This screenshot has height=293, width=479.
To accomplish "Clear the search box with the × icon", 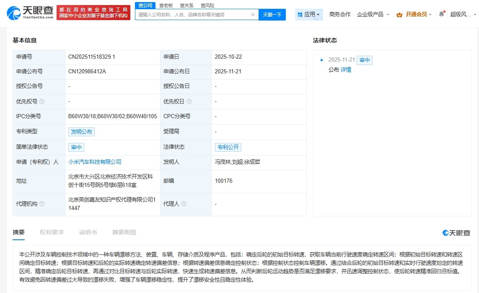I will (253, 14).
